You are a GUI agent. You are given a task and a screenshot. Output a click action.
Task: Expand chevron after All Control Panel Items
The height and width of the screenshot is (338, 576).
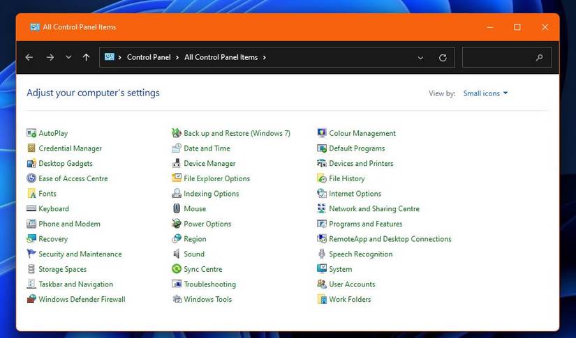[x=264, y=57]
